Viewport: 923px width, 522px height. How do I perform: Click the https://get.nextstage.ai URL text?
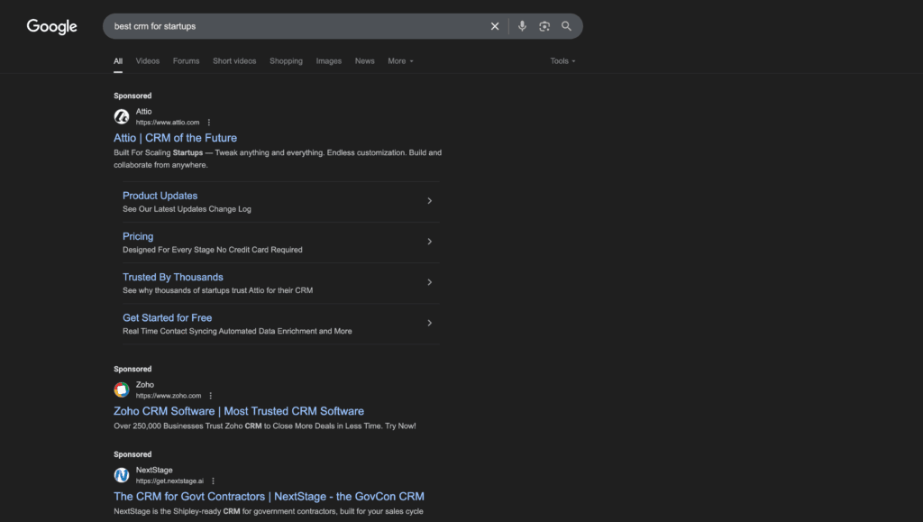pos(169,481)
